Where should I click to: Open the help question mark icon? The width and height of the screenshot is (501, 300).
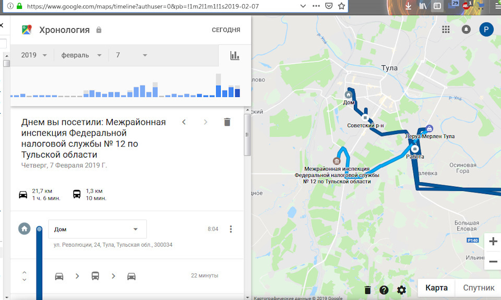coord(384,290)
